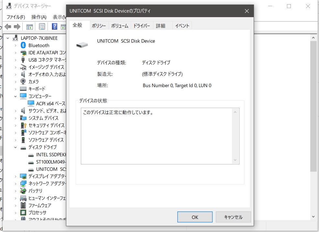
Task: Click the back navigation arrow in the toolbar
Action: click(7, 26)
